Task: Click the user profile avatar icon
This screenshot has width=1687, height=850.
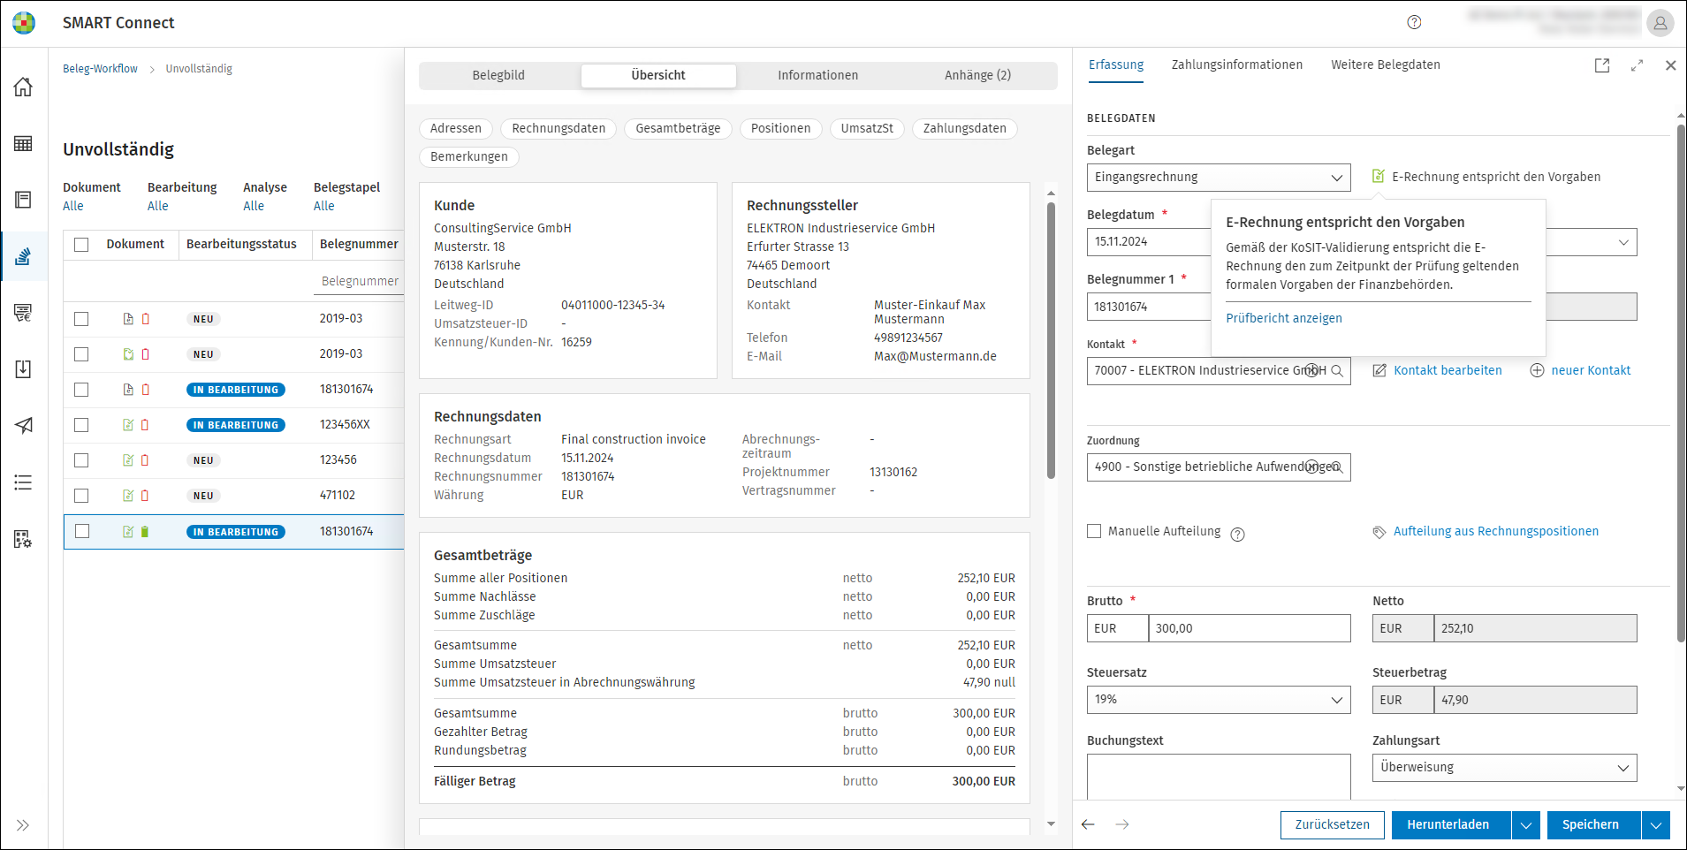Action: tap(1660, 24)
